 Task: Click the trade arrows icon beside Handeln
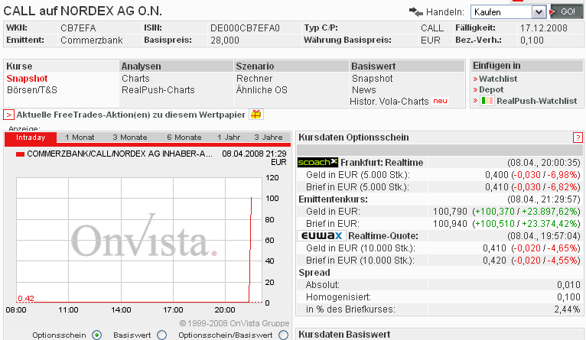pyautogui.click(x=415, y=12)
